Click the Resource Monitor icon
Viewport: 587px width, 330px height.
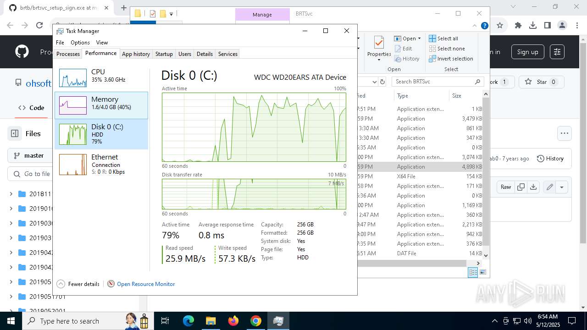(x=111, y=284)
